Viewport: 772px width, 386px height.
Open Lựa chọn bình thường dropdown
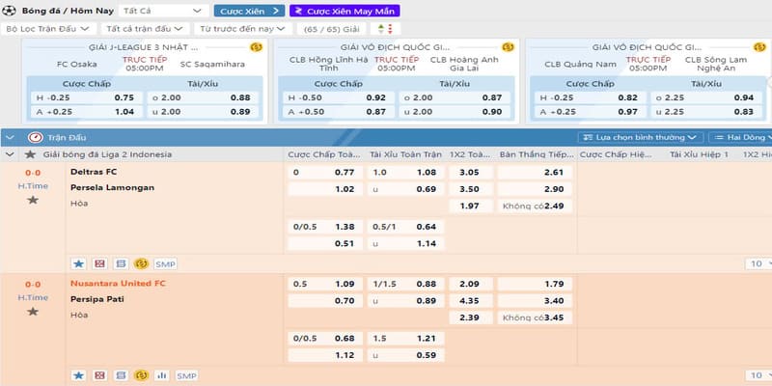[x=641, y=137]
